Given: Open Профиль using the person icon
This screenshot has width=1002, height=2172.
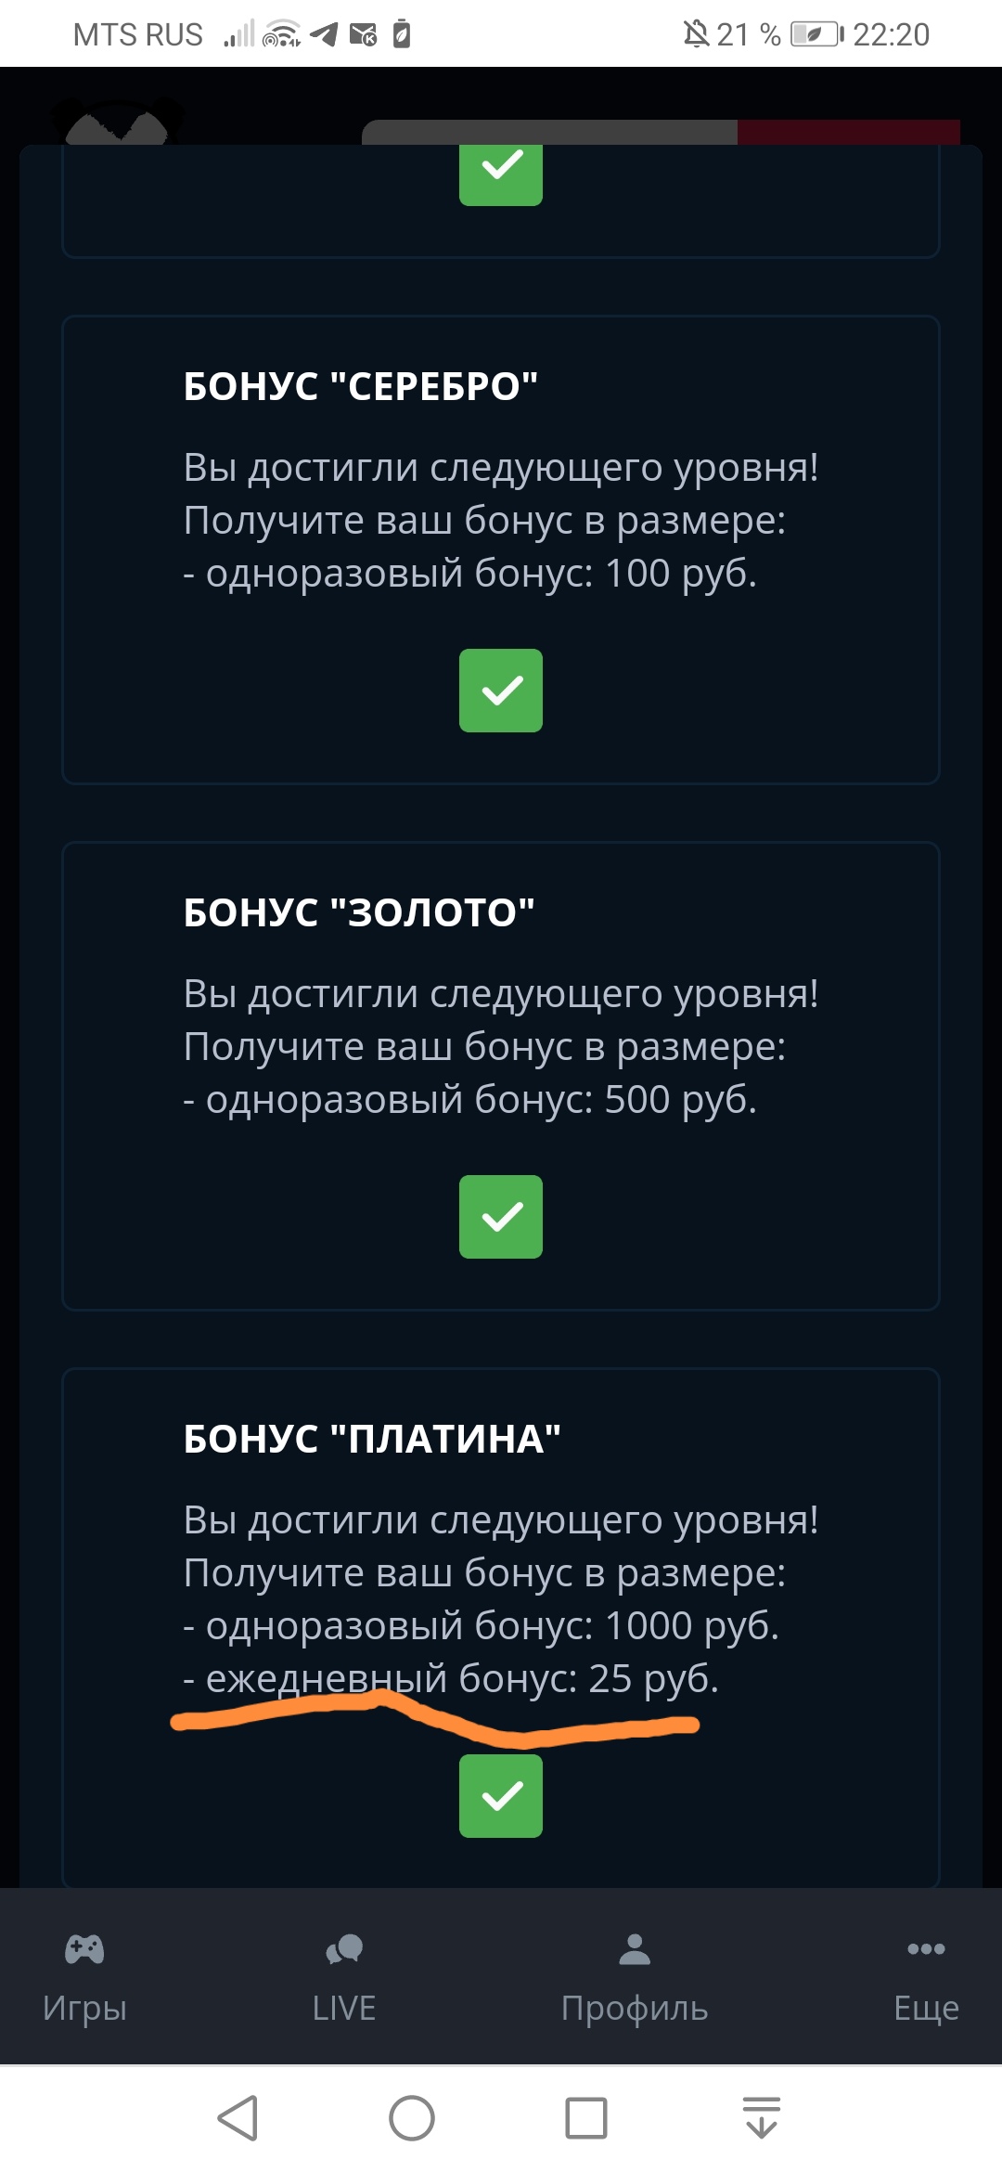Looking at the screenshot, I should tap(633, 1949).
